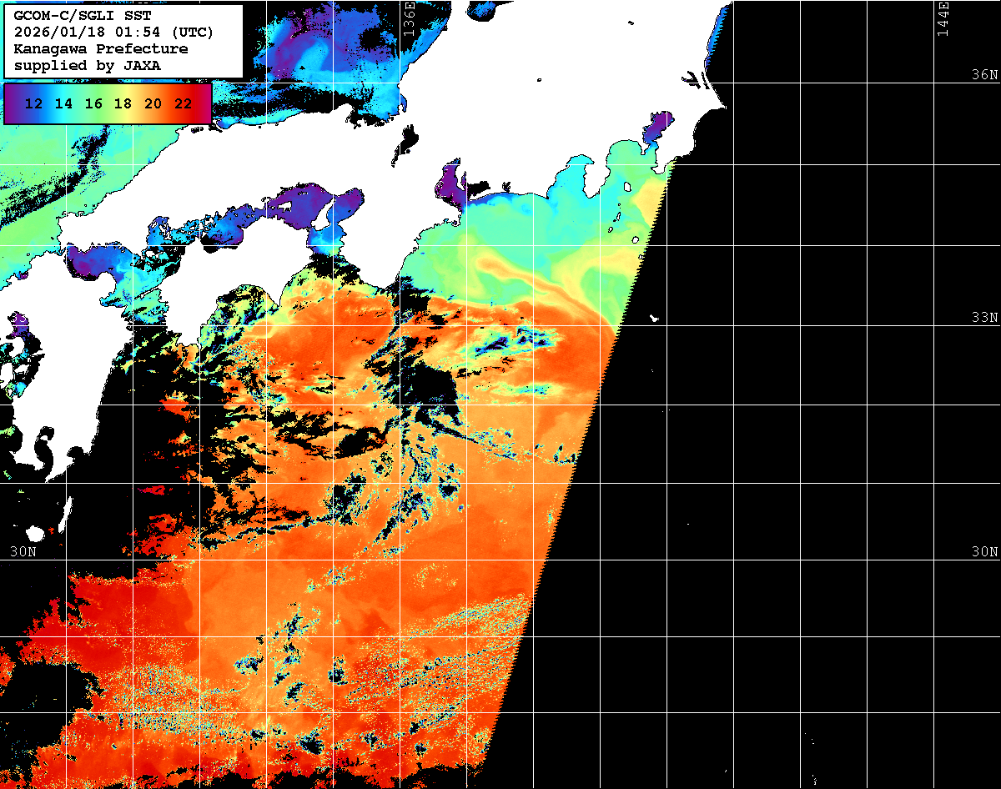Click the 136E longitude label

pos(409,18)
